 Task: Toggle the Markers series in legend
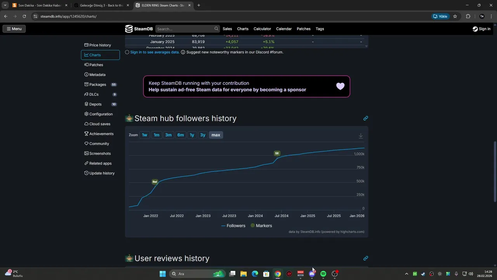[261, 226]
